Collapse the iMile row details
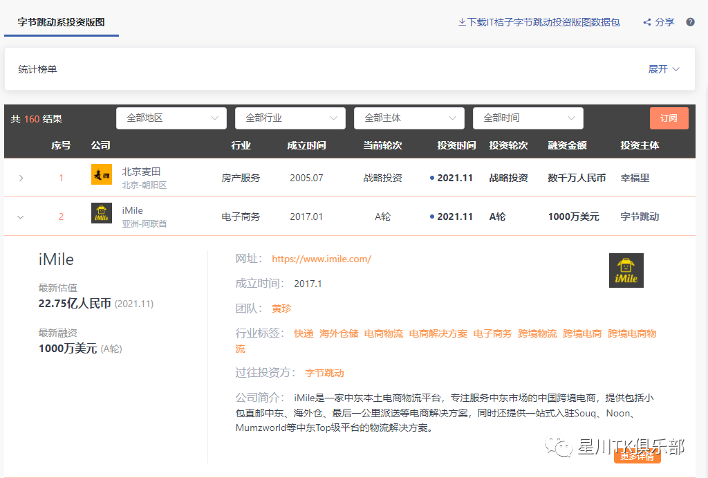This screenshot has height=478, width=708. point(20,217)
